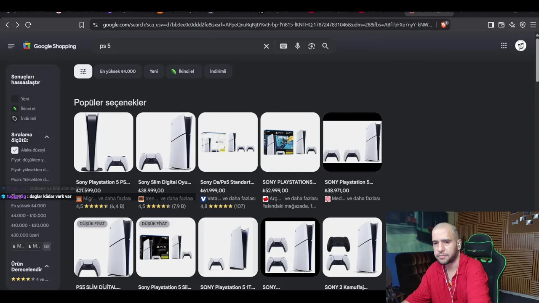Screen dimensions: 539x303
Task: Open the on-screen keyboard input tool
Action: [x=283, y=46]
